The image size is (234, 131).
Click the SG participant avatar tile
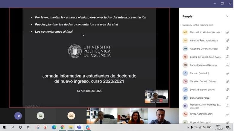click(71, 116)
